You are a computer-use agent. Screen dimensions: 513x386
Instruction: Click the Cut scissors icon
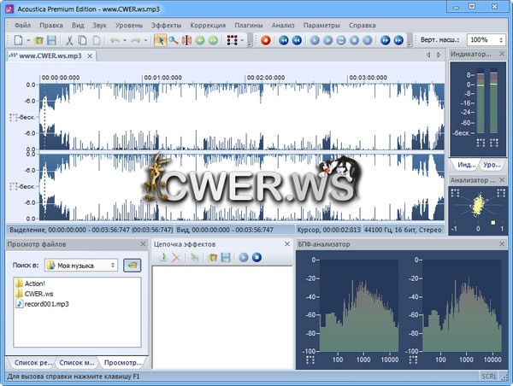pyautogui.click(x=69, y=40)
